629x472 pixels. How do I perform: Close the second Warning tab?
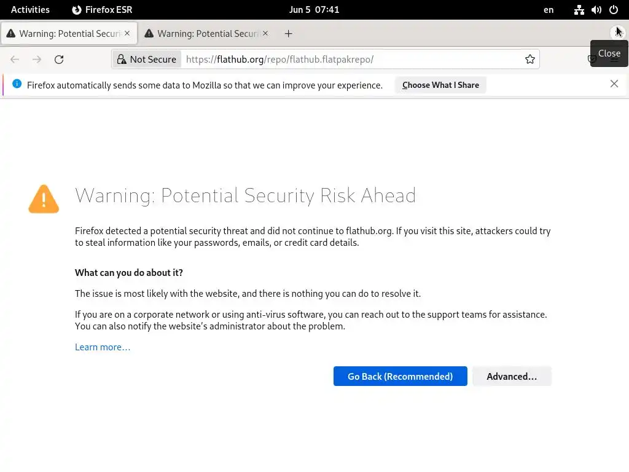pyautogui.click(x=265, y=34)
